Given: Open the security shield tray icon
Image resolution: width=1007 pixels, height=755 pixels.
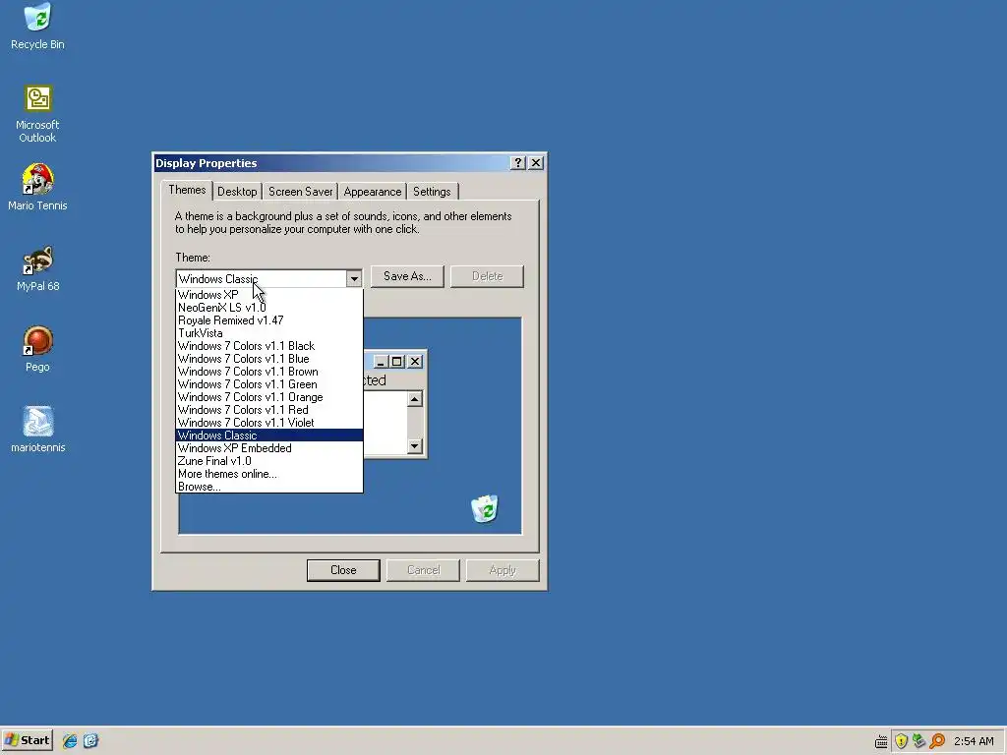Looking at the screenshot, I should [x=901, y=741].
